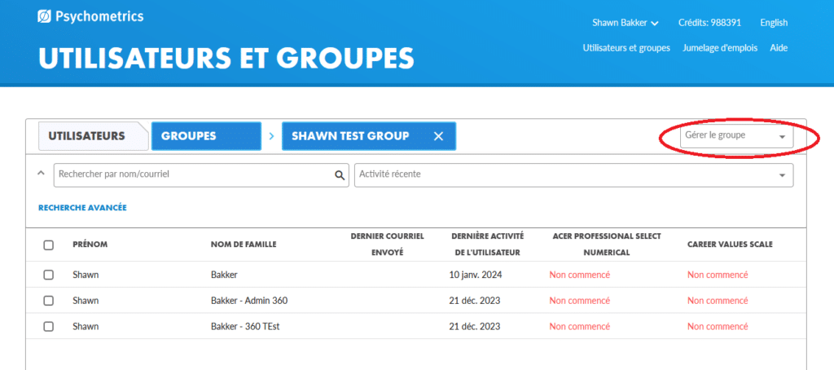Switch language to English
Image resolution: width=834 pixels, height=370 pixels.
tap(773, 23)
